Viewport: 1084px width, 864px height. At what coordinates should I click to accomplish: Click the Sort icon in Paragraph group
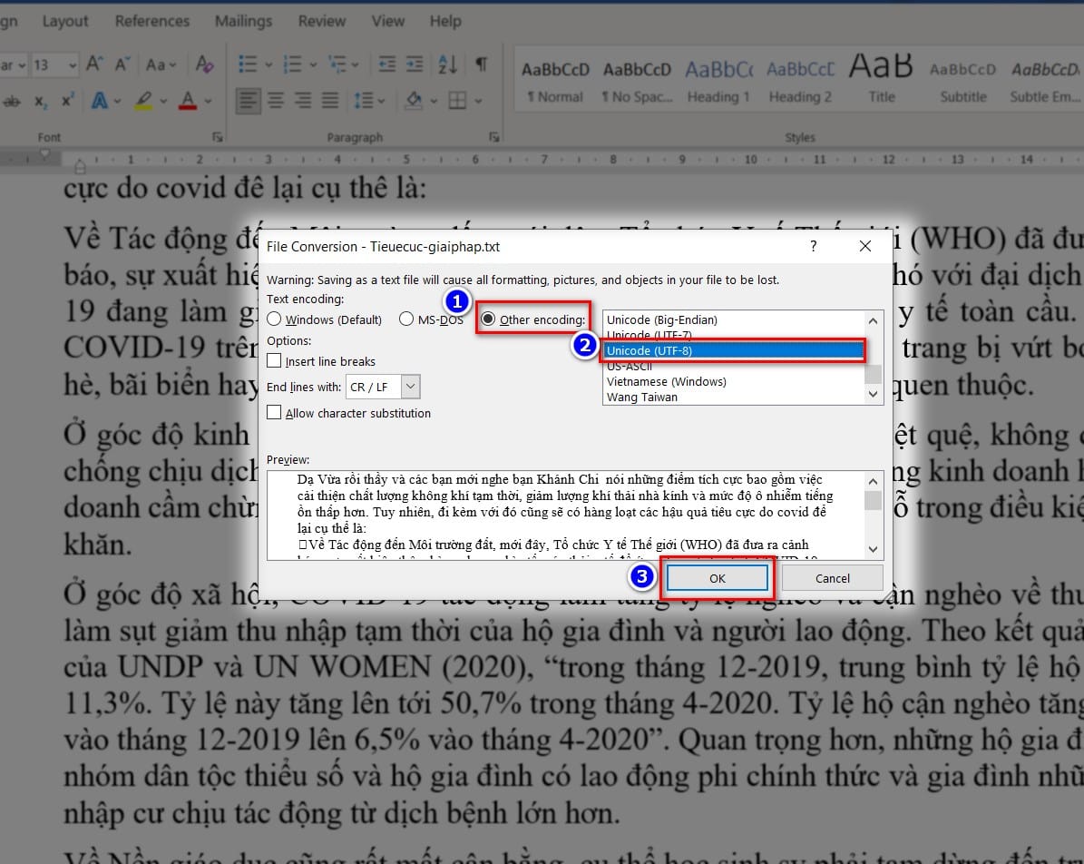[x=444, y=64]
